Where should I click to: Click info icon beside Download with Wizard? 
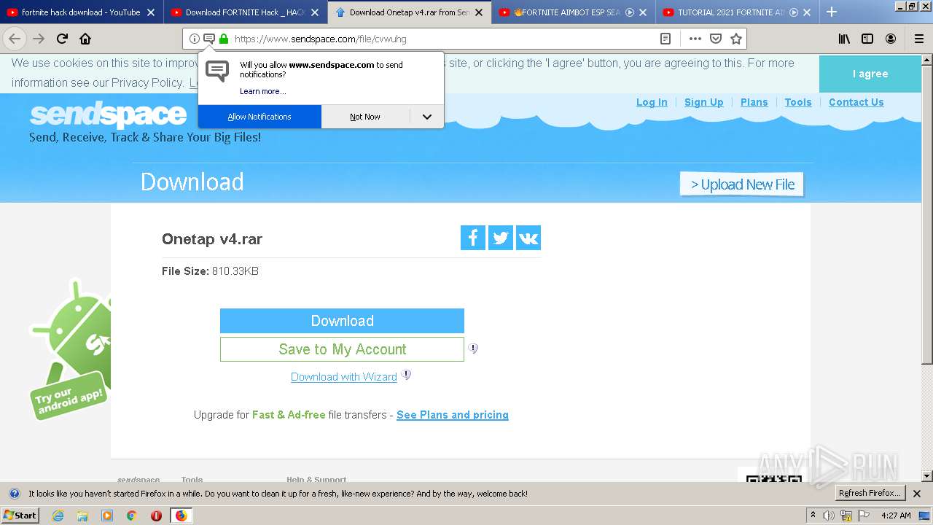tap(406, 375)
